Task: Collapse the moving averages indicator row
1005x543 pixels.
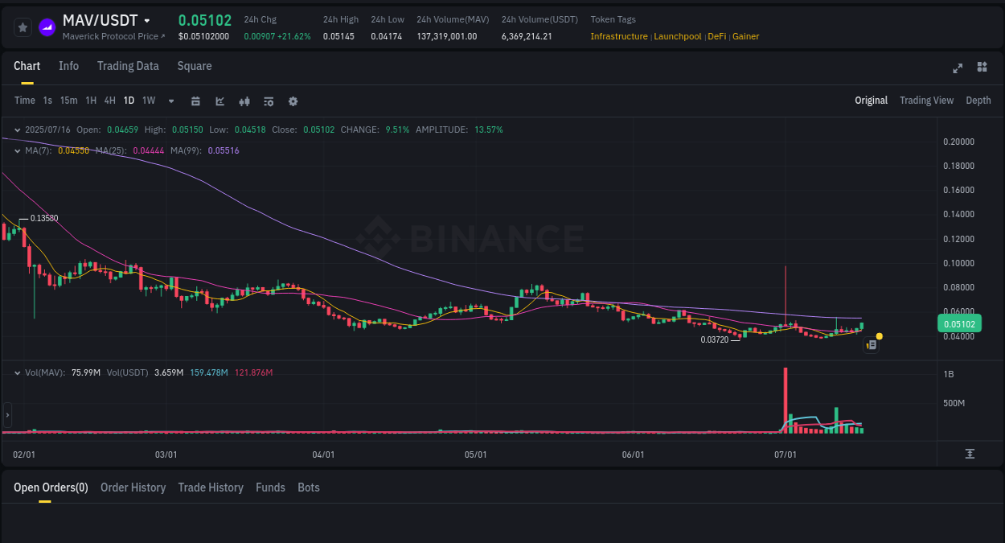Action: [x=17, y=150]
